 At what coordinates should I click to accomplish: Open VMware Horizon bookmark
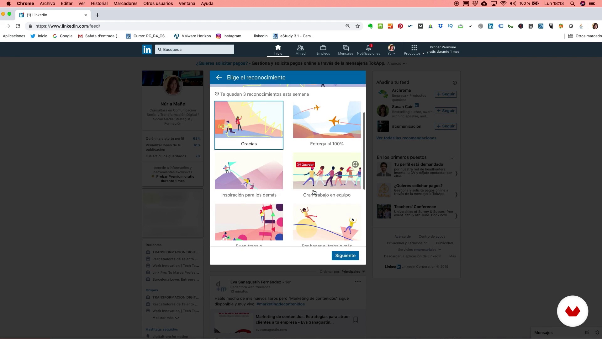tap(193, 36)
